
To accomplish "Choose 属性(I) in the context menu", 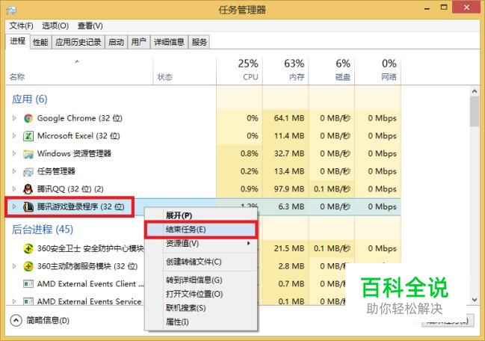I will pyautogui.click(x=201, y=322).
